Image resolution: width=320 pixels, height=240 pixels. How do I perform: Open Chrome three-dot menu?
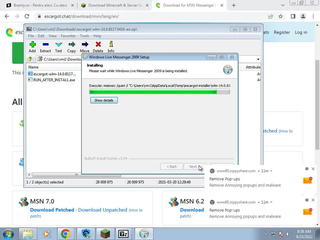[x=313, y=16]
